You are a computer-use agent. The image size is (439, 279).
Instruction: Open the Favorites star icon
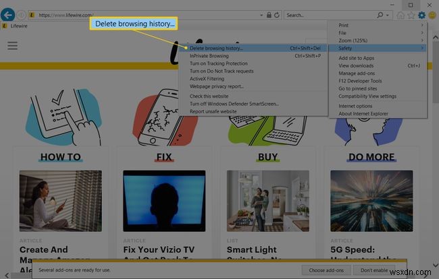pos(411,15)
